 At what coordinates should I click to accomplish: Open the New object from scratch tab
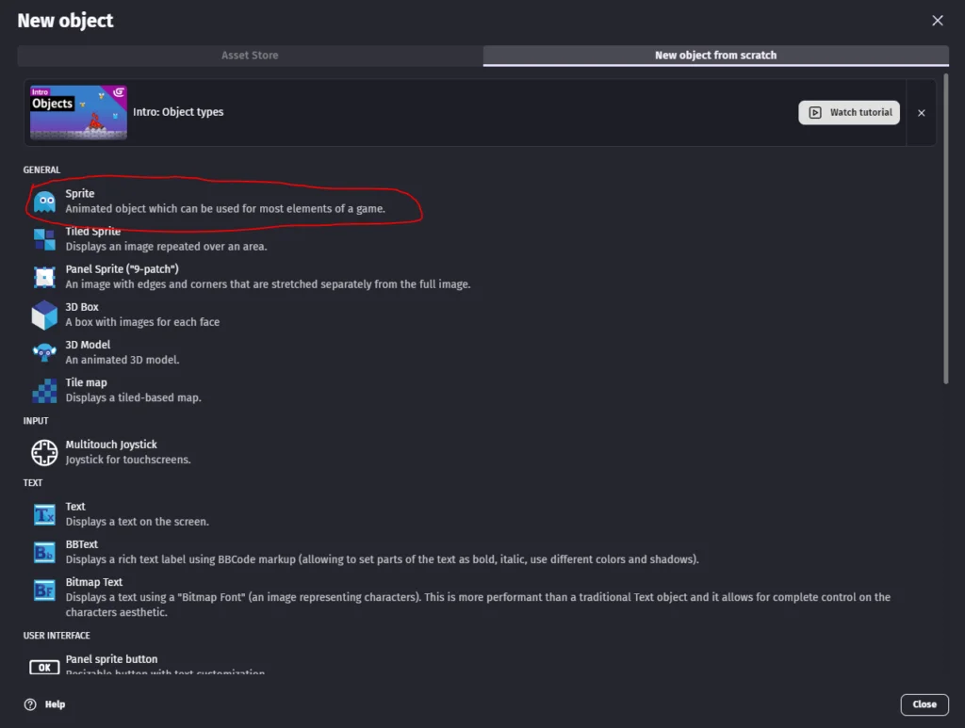715,56
